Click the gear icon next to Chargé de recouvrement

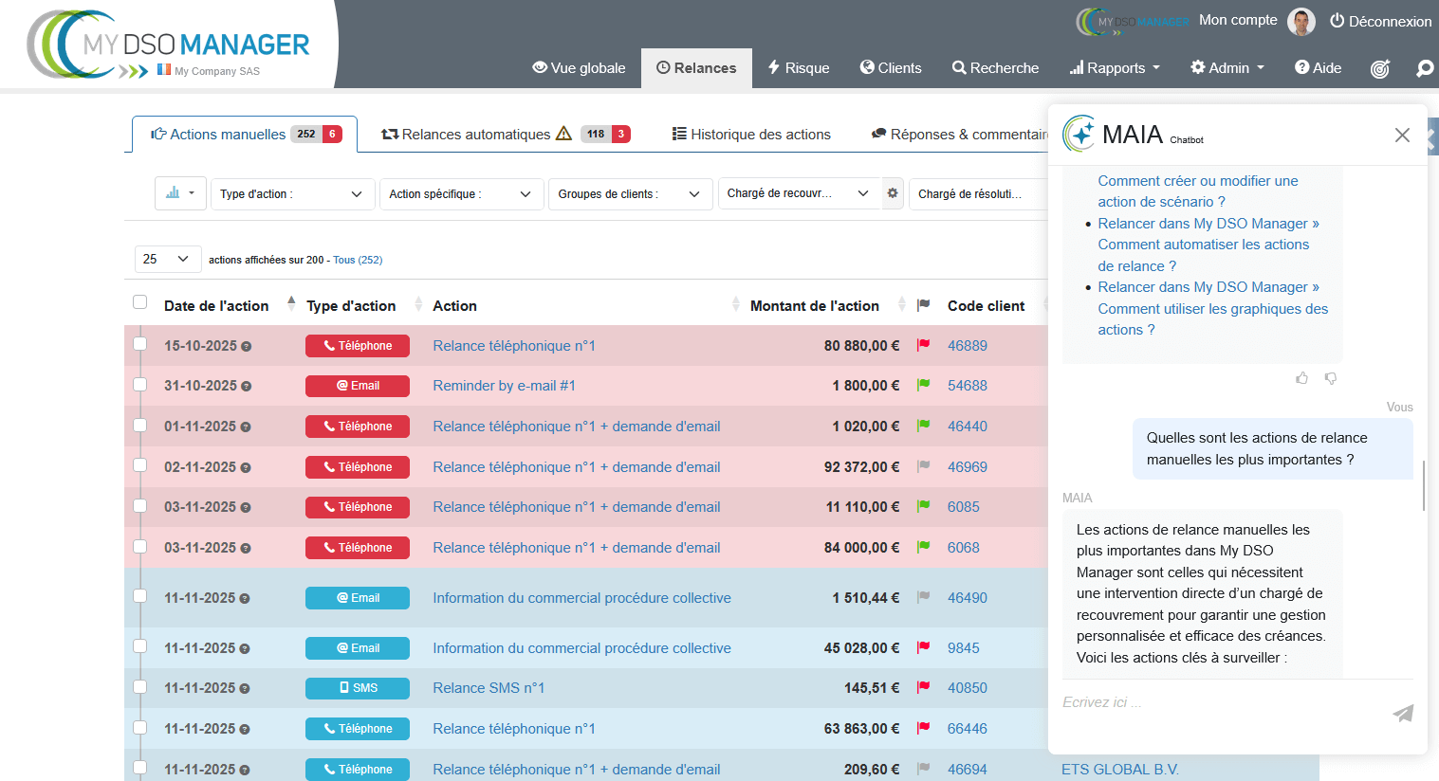click(893, 193)
